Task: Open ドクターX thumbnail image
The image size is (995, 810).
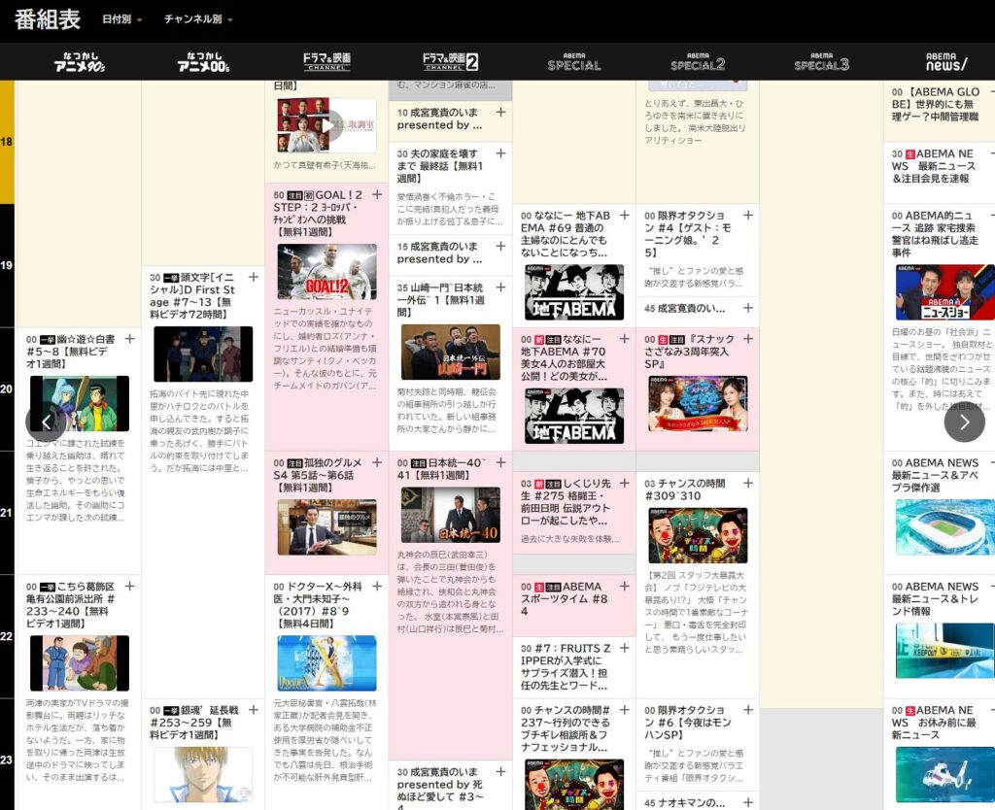Action: 326,663
